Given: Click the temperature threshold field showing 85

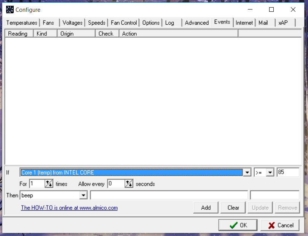Looking at the screenshot, I should (288, 172).
